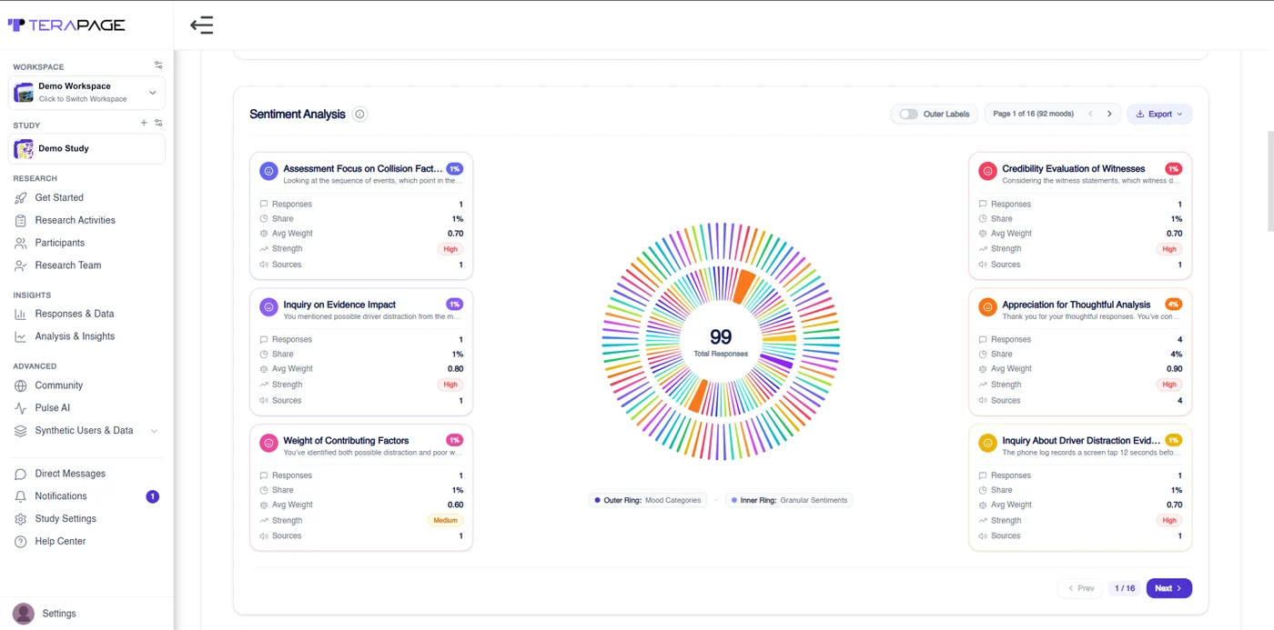Click Inquiry About Driver Distraction yellow icon

coord(987,443)
